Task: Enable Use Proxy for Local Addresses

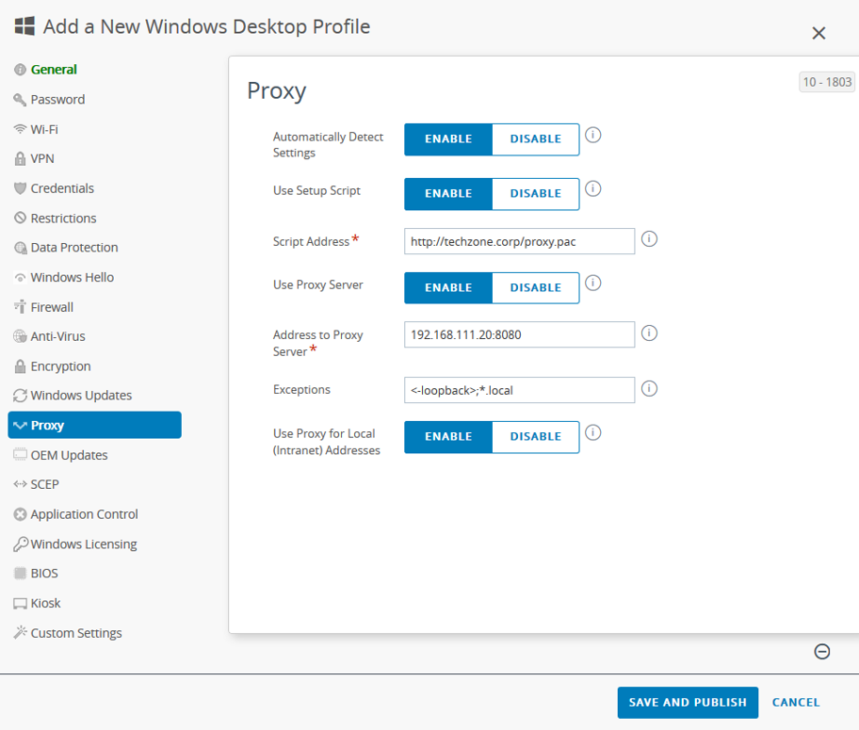Action: 448,437
